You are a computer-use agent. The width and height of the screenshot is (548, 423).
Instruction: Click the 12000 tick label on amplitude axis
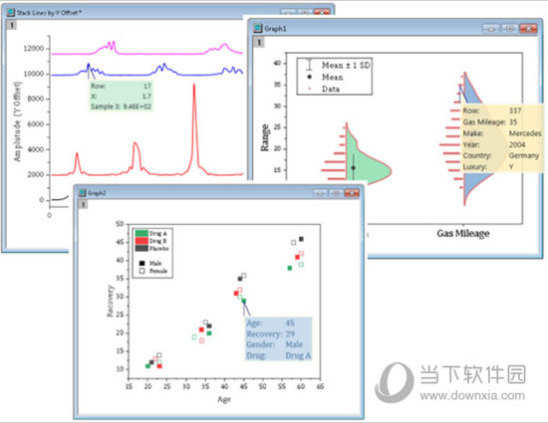click(x=34, y=48)
